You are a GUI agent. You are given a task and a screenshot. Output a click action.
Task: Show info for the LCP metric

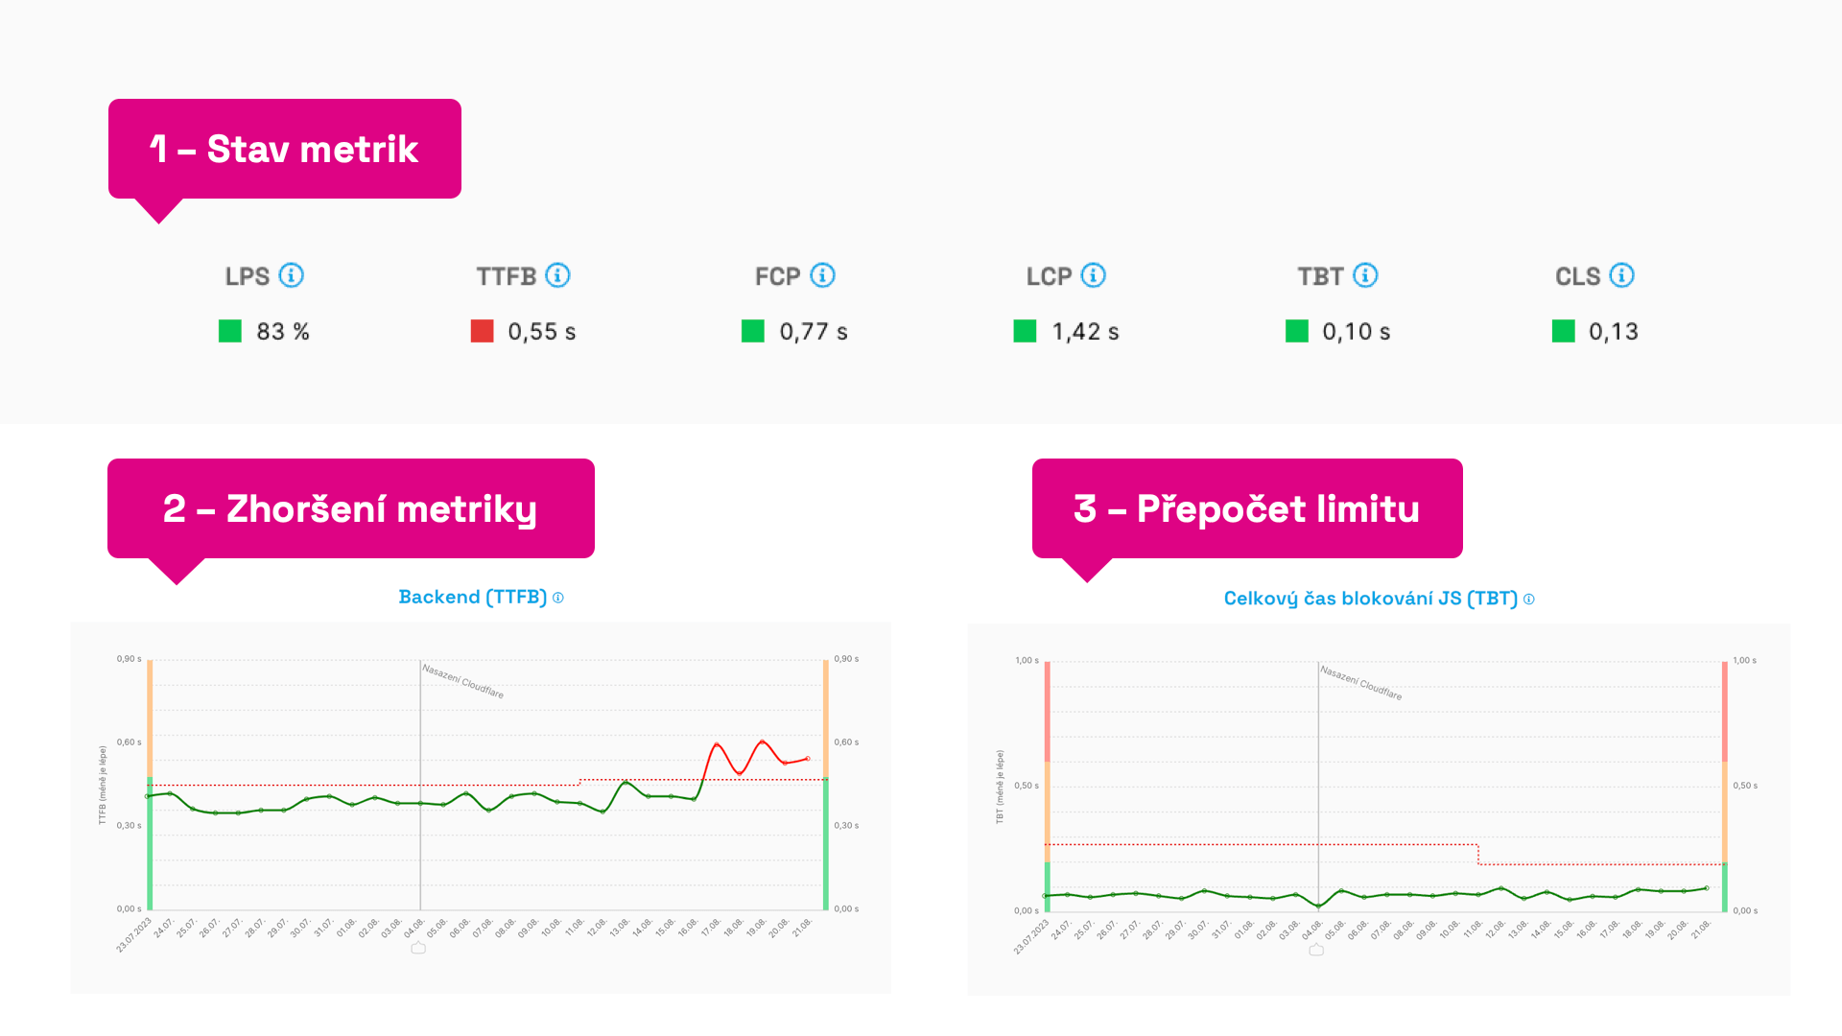click(x=1093, y=276)
